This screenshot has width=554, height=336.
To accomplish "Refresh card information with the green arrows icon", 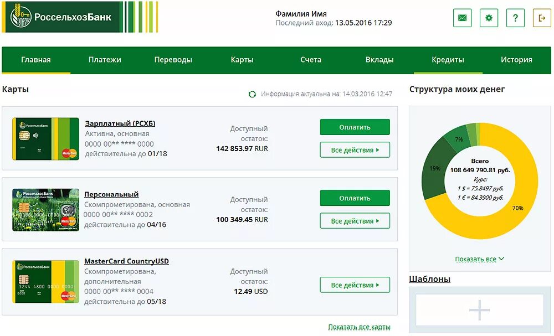I will pos(252,94).
